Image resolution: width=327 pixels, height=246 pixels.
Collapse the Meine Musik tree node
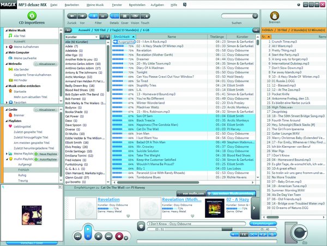pyautogui.click(x=7, y=30)
